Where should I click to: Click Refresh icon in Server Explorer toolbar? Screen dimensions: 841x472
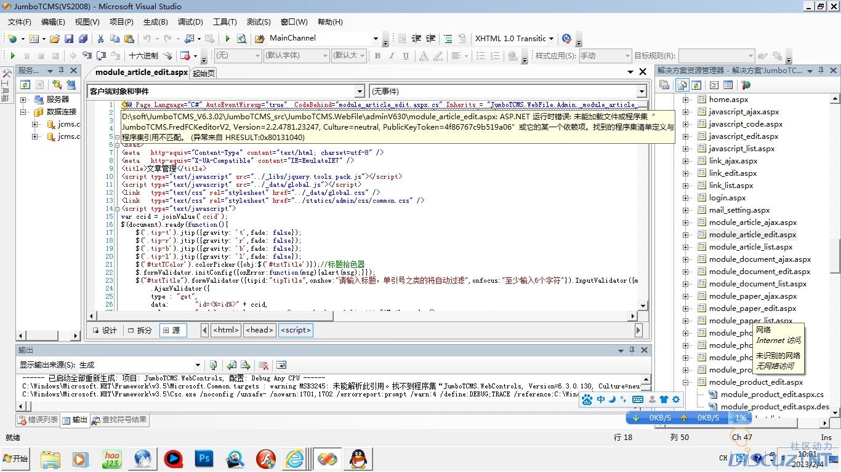coord(25,85)
